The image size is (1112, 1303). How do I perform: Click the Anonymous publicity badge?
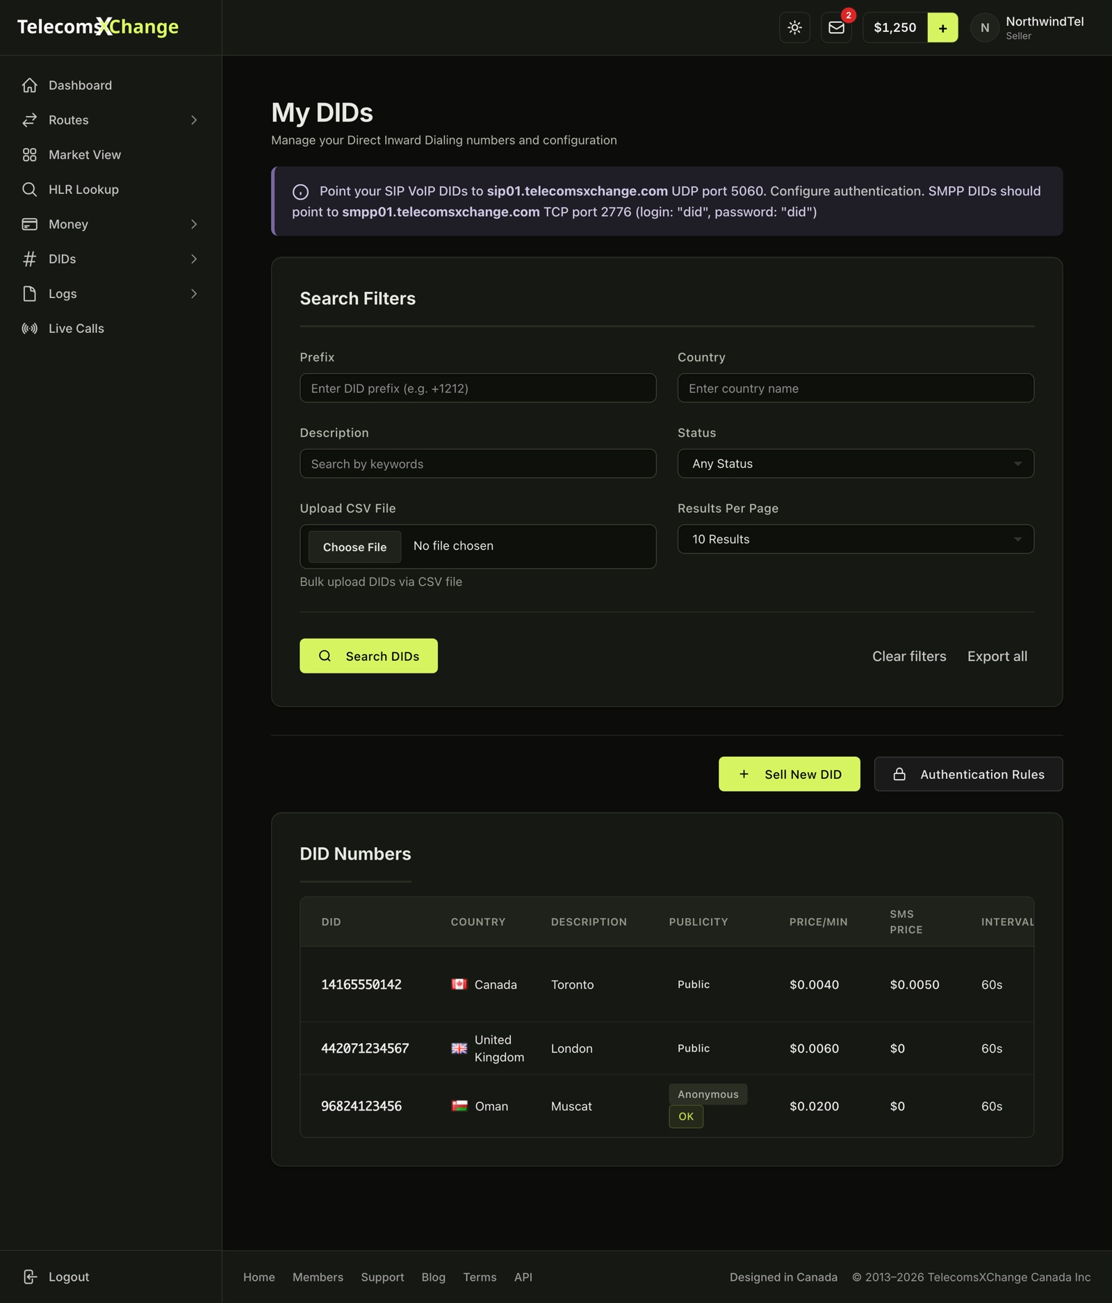point(708,1095)
